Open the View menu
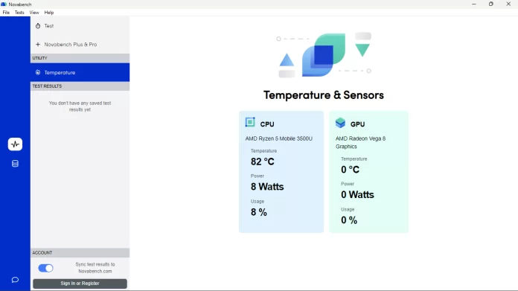Image resolution: width=518 pixels, height=291 pixels. (34, 13)
